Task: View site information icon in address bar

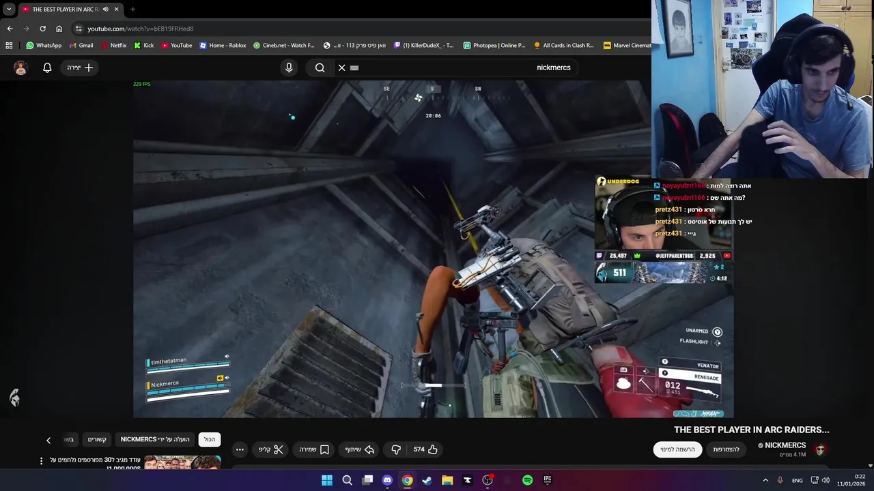Action: 79,29
